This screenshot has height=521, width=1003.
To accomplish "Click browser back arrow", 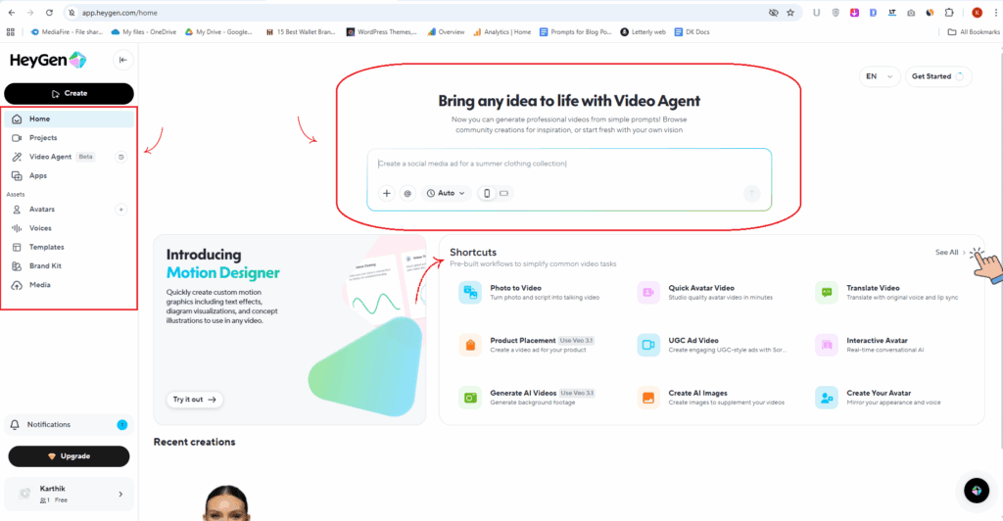I will click(x=12, y=12).
